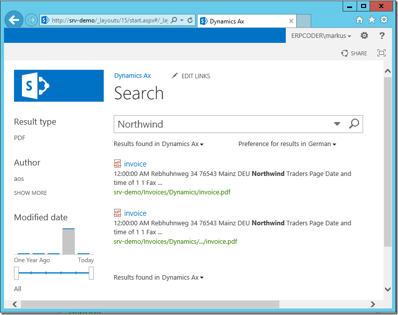The width and height of the screenshot is (398, 315).
Task: Click the SharePoint favicon in address bar
Action: click(x=45, y=20)
